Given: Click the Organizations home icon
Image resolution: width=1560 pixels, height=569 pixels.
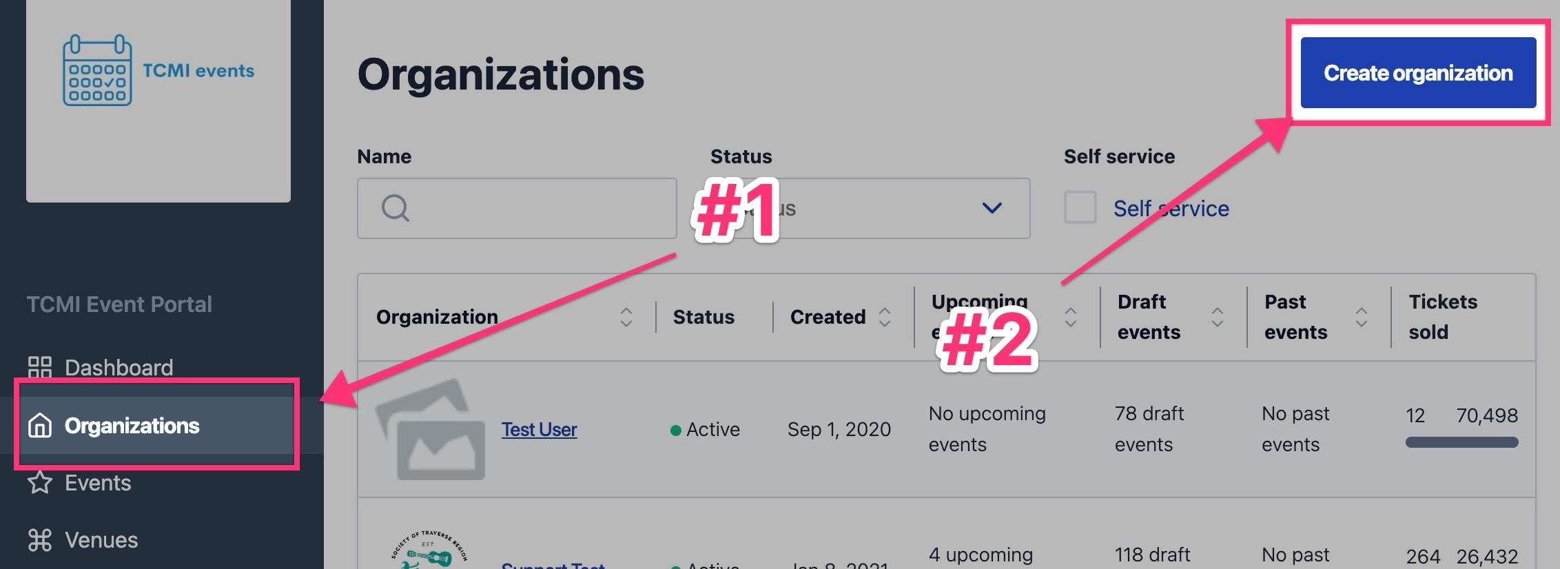Looking at the screenshot, I should point(40,426).
